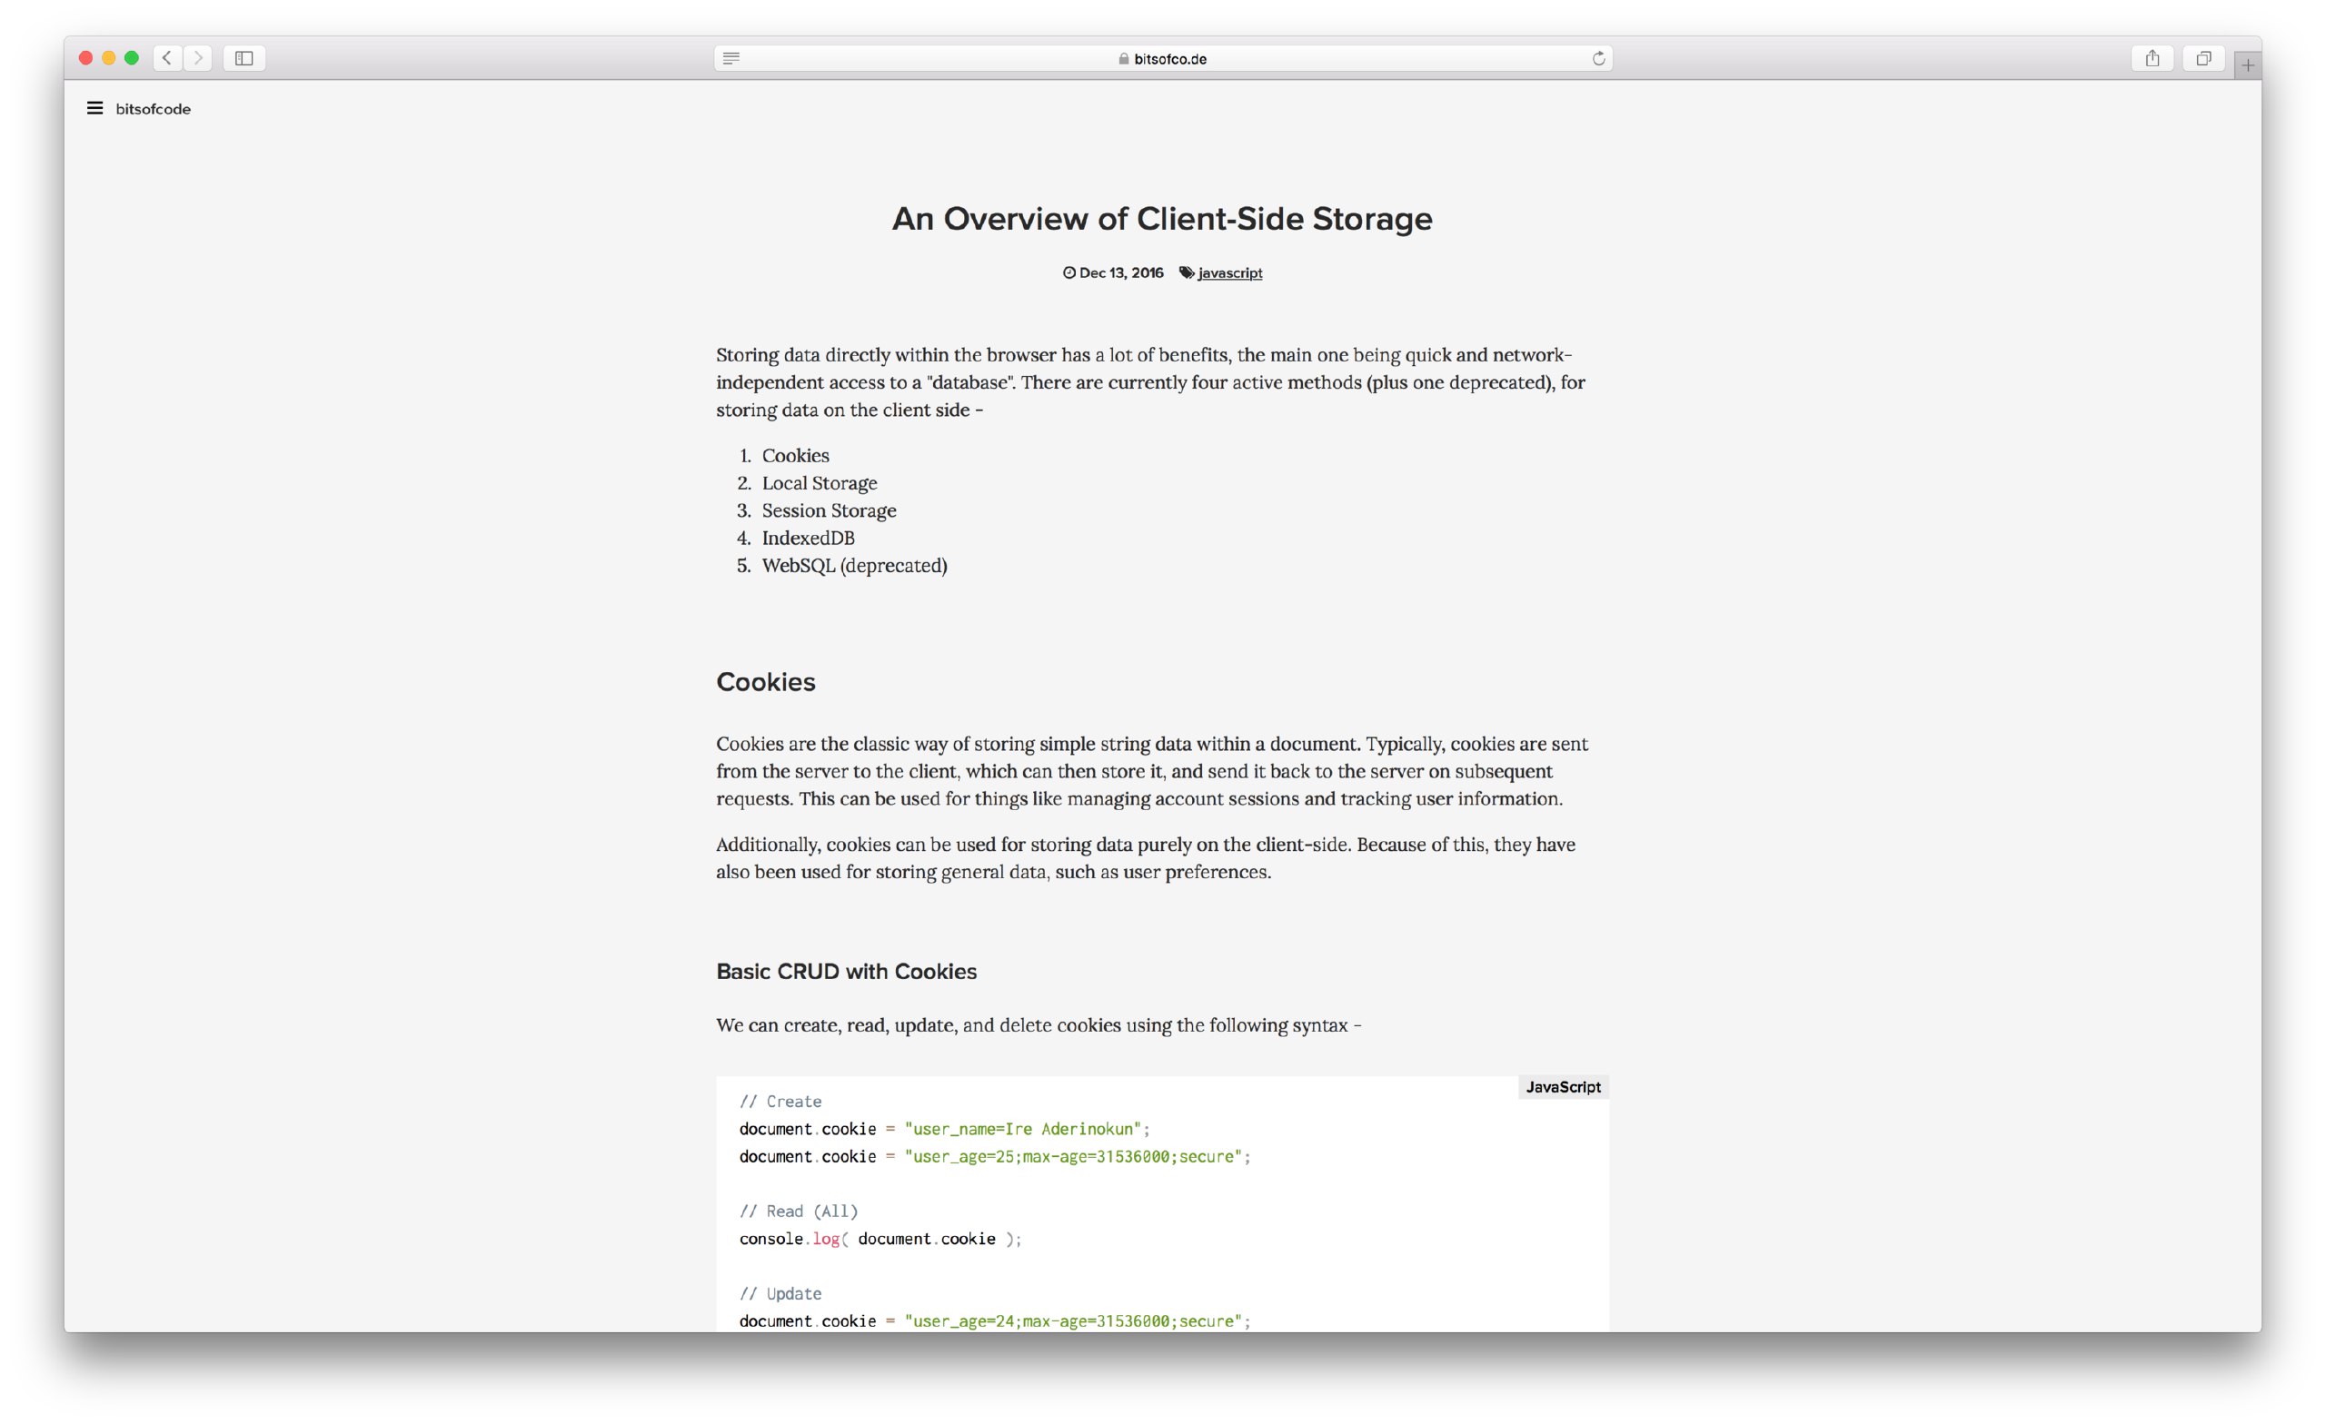Image resolution: width=2326 pixels, height=1424 pixels.
Task: Click the // Create comment line
Action: point(780,1102)
